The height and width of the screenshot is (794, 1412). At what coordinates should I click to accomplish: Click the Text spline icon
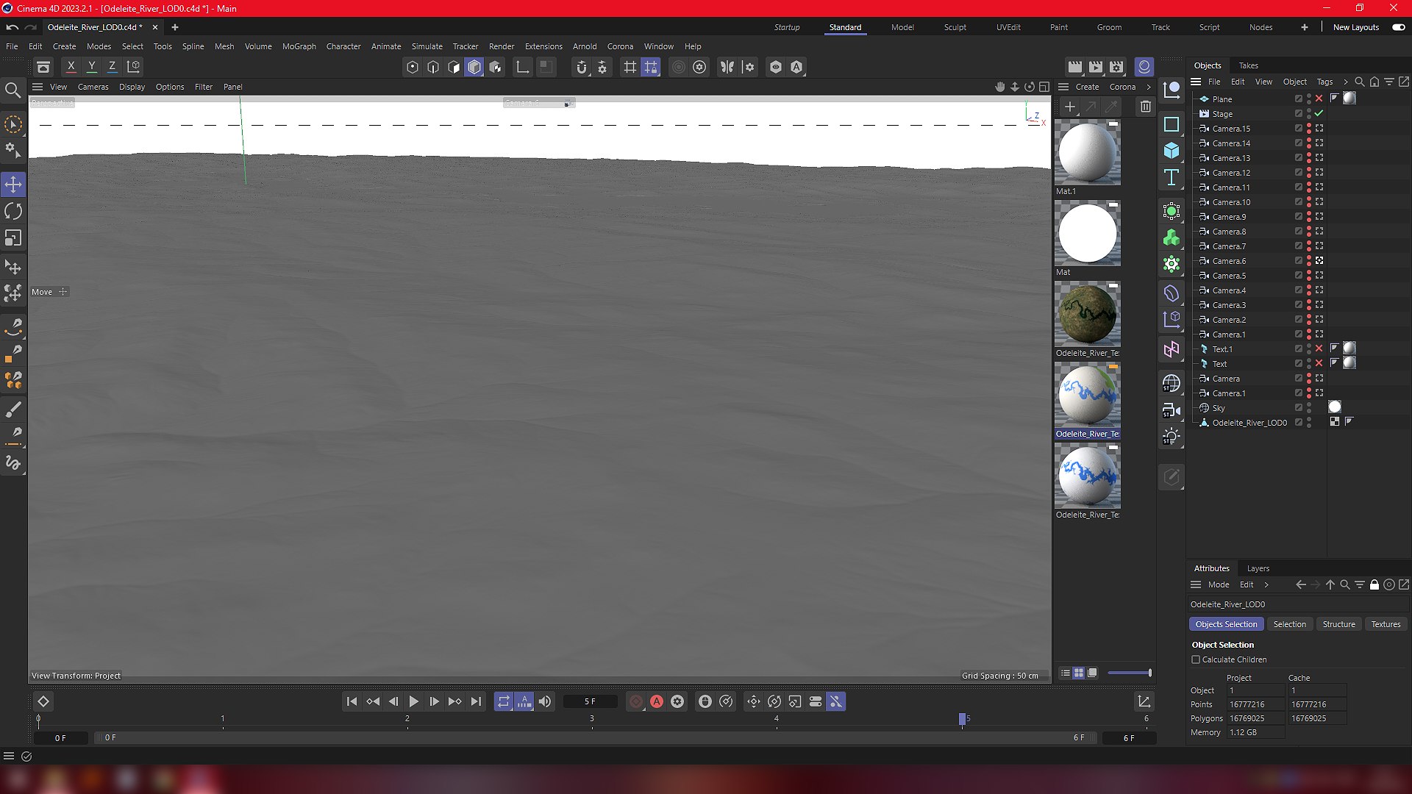pyautogui.click(x=1172, y=177)
